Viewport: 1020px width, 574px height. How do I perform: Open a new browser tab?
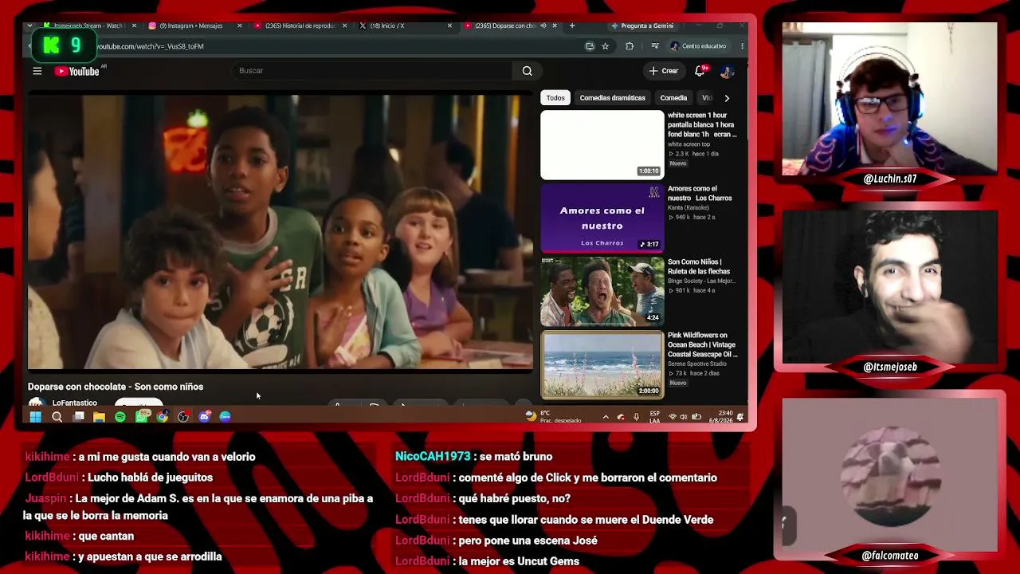572,26
